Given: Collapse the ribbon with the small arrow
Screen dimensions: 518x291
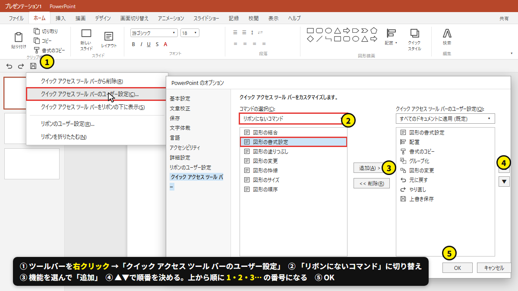Looking at the screenshot, I should coord(512,53).
